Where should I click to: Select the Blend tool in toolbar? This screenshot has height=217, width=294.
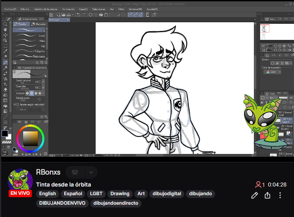coord(5,95)
